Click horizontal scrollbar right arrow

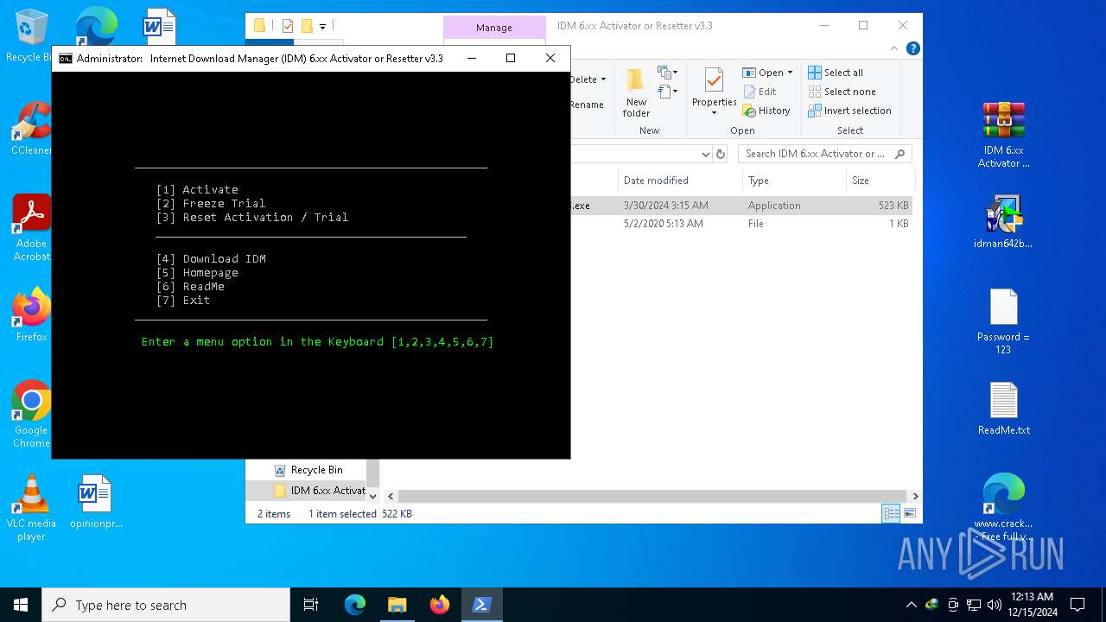tap(915, 496)
